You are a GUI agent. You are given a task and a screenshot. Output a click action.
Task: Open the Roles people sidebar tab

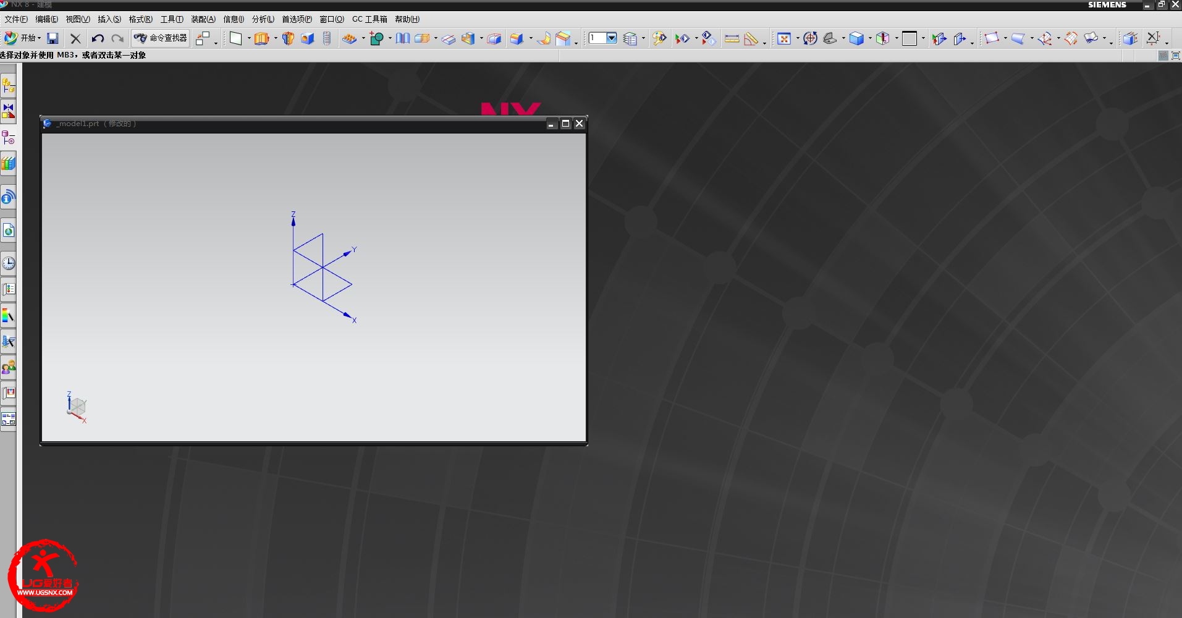tap(9, 368)
